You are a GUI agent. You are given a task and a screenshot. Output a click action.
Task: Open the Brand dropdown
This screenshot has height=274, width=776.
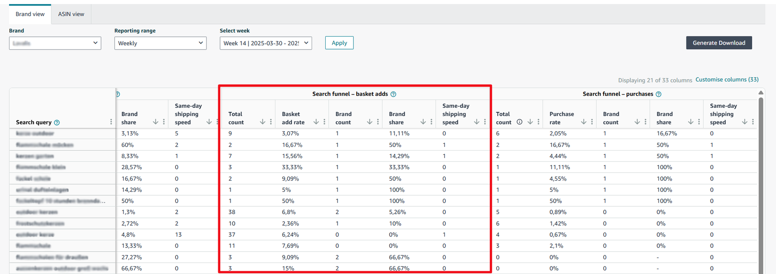[55, 43]
